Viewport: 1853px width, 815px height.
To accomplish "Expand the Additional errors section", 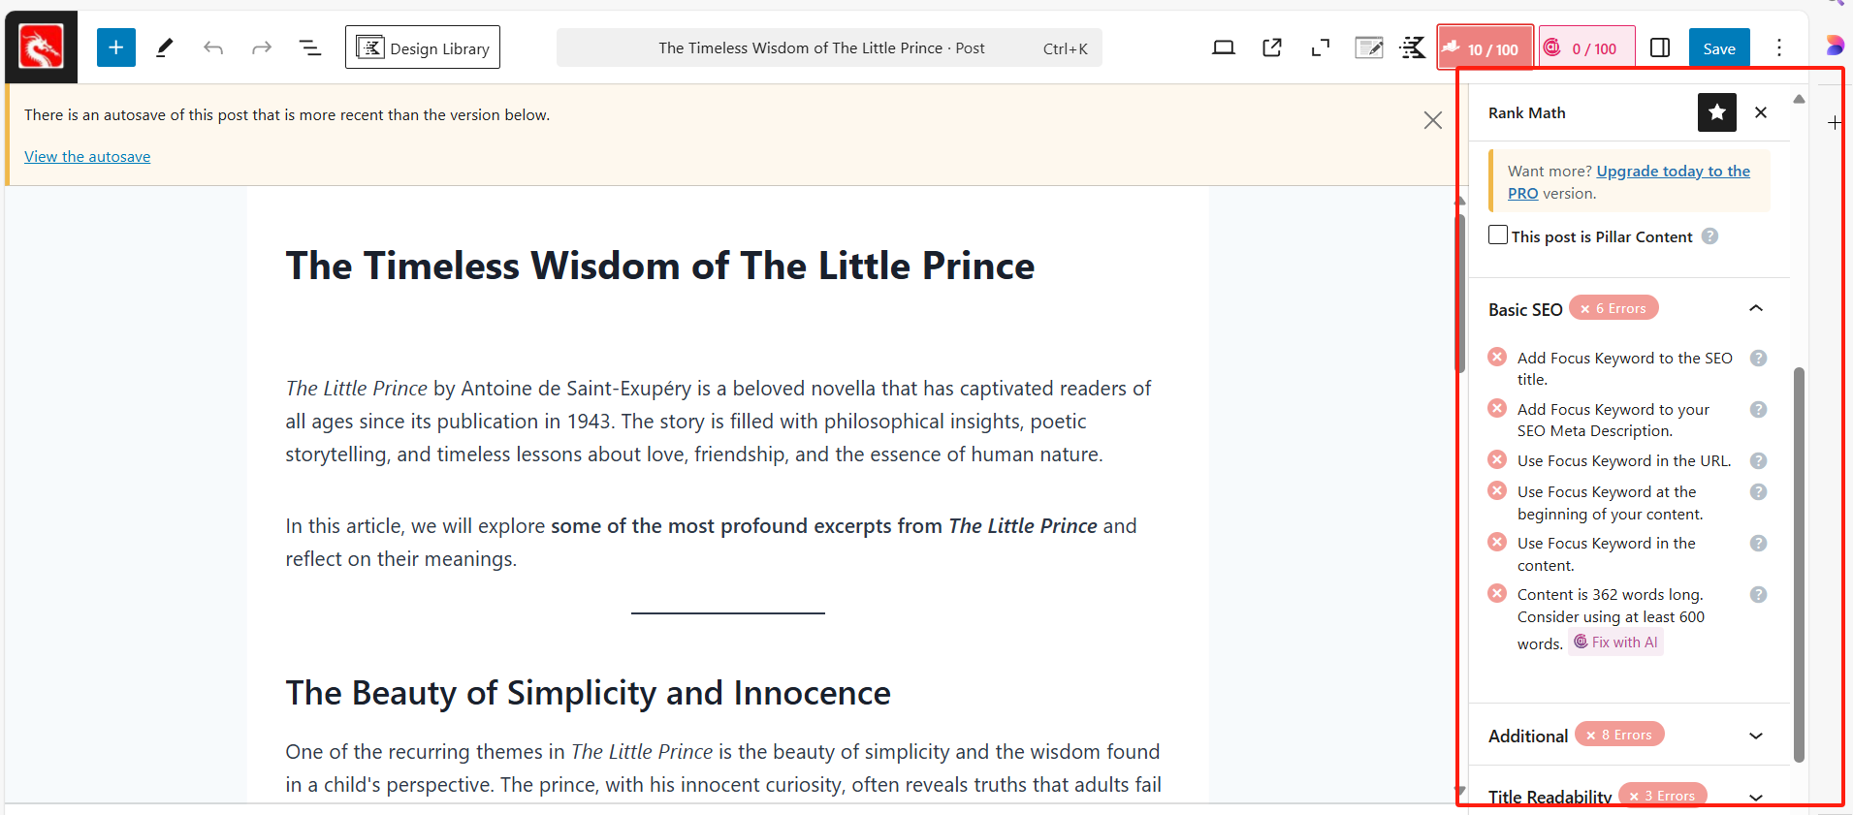I will tap(1755, 736).
